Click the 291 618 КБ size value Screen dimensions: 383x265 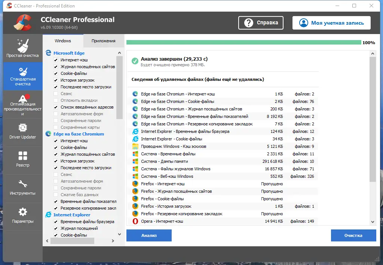pyautogui.click(x=273, y=161)
